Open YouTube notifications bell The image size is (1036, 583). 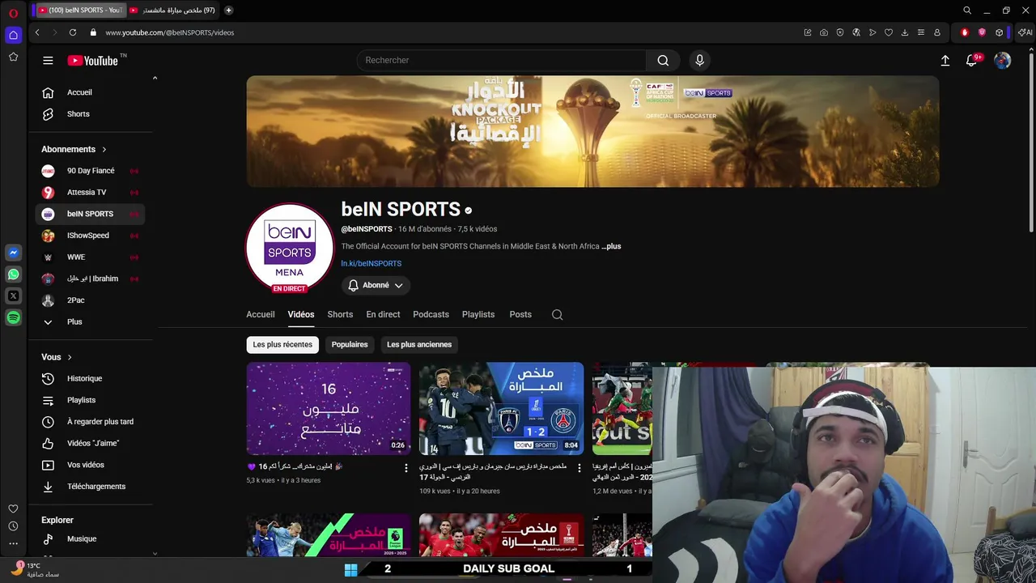pyautogui.click(x=972, y=60)
